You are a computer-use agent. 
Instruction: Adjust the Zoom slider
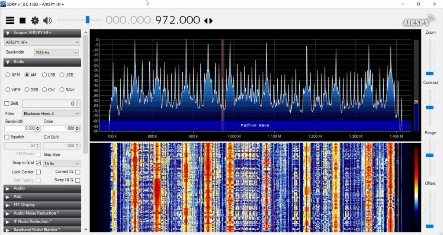tap(430, 73)
